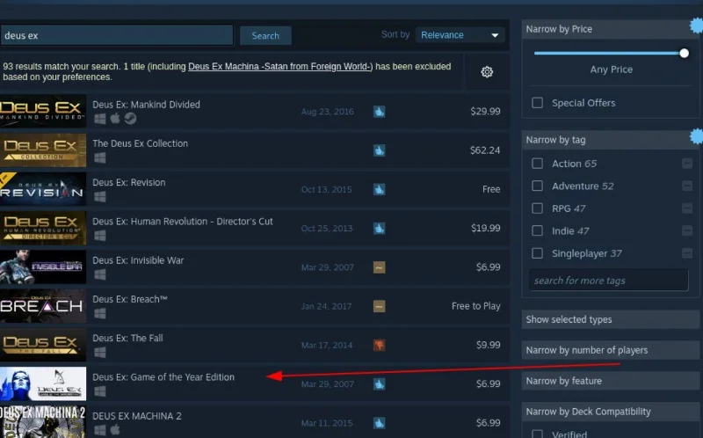Click the price slider handle
This screenshot has height=438, width=703.
[x=684, y=54]
